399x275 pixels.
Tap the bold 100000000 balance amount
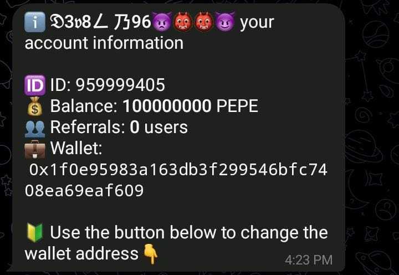pos(167,106)
